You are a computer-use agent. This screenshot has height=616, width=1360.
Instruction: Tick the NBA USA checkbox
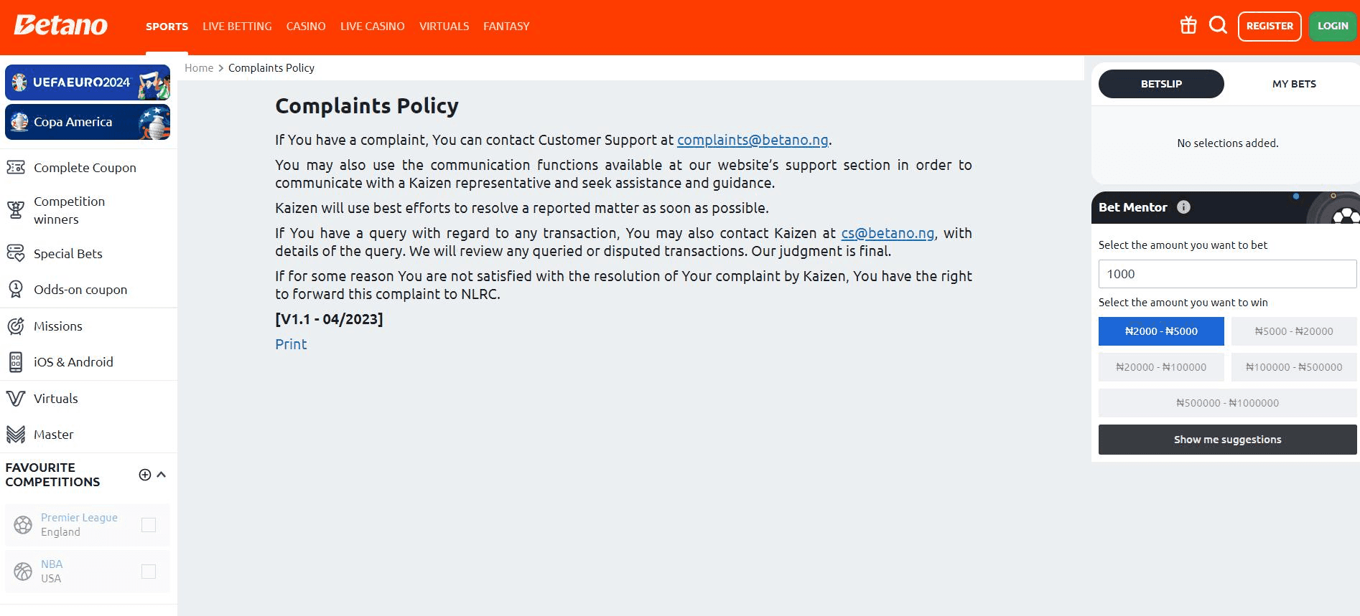click(x=149, y=572)
